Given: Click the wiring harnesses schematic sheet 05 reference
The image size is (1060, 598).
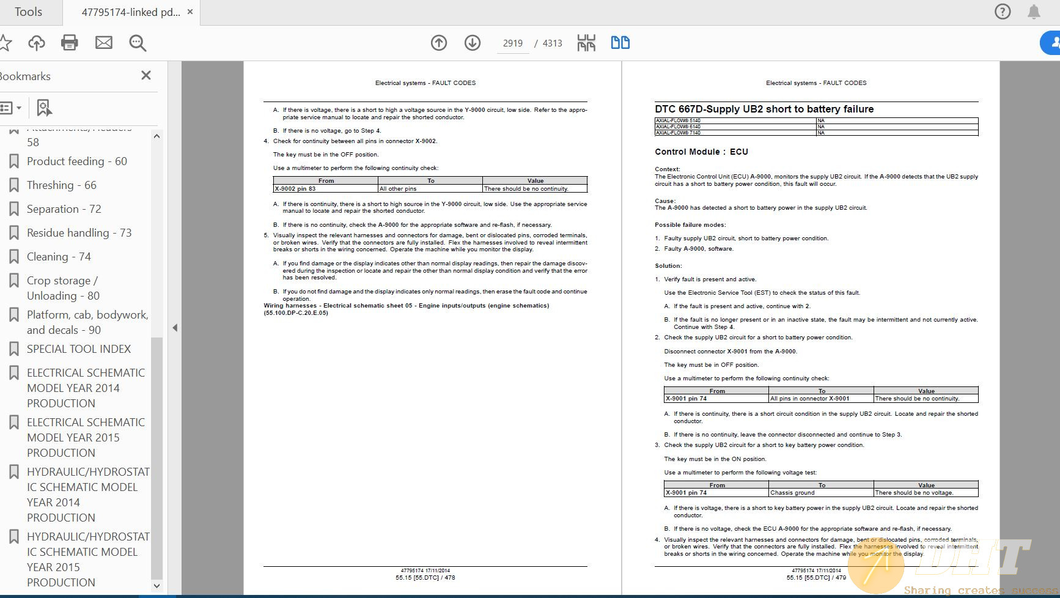Looking at the screenshot, I should tap(407, 309).
